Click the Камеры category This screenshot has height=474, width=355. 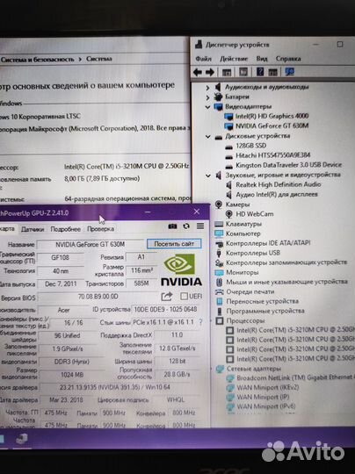(x=237, y=205)
